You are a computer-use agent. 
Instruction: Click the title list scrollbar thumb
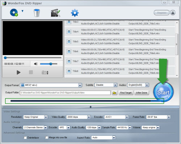(177, 44)
